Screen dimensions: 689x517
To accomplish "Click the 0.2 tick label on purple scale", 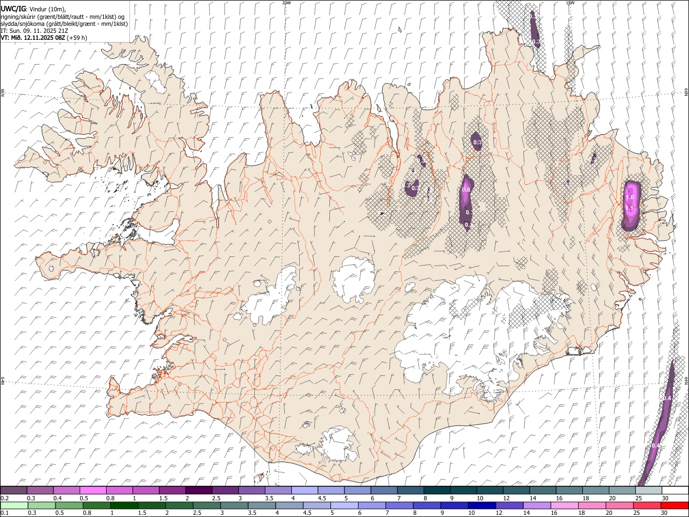I will coord(4,498).
